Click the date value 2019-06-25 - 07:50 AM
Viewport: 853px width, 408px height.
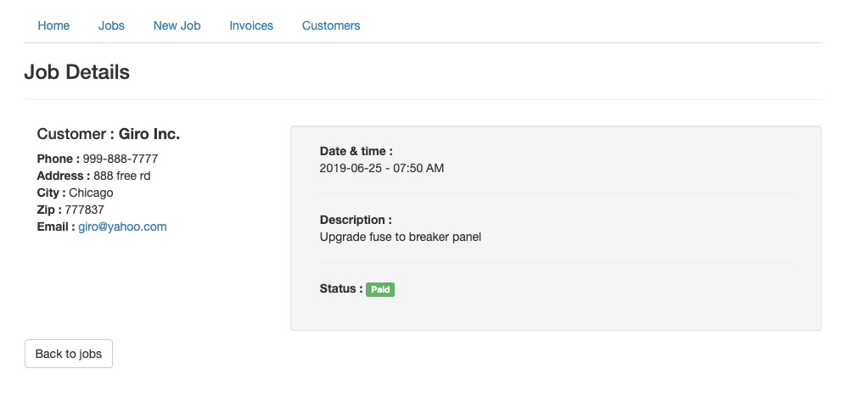[x=382, y=168]
